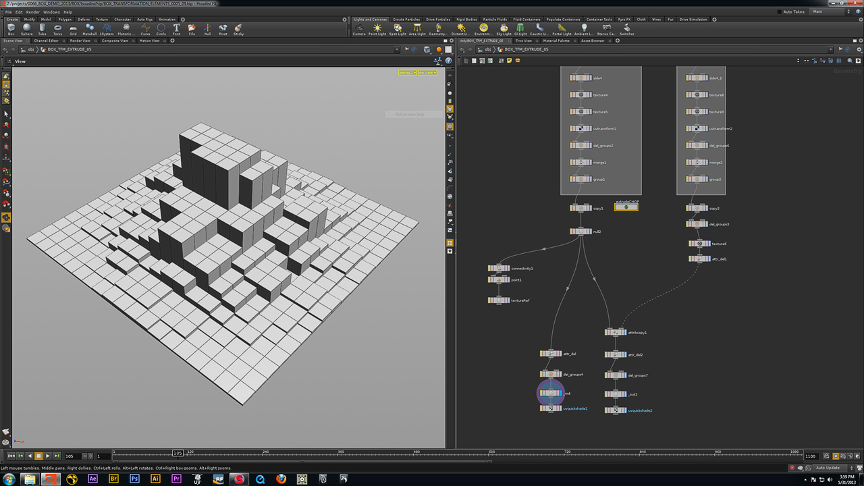Image resolution: width=864 pixels, height=486 pixels.
Task: Toggle the display flag on the _out node
Action: coord(560,393)
